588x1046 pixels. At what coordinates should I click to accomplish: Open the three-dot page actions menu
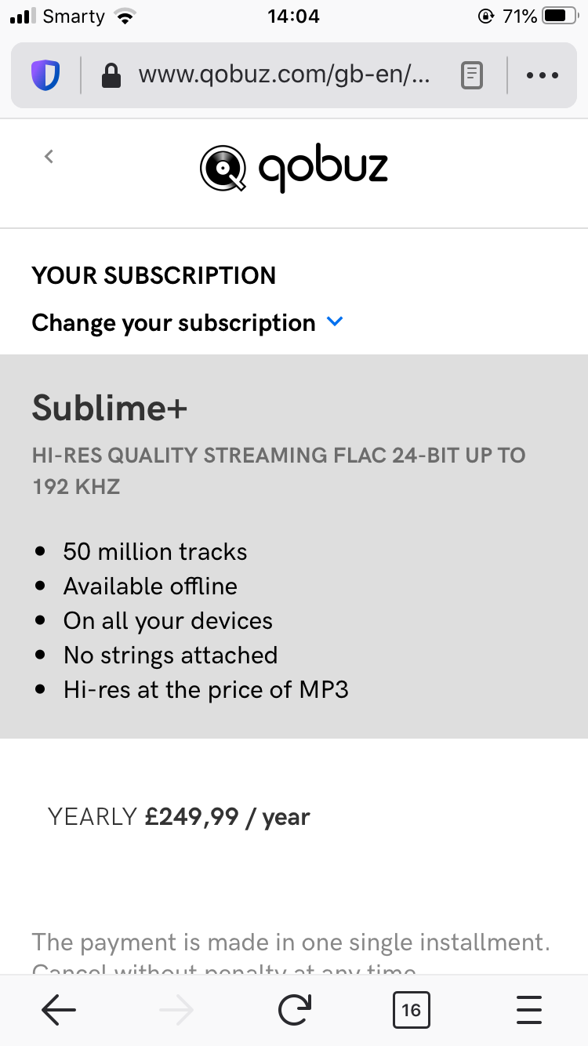543,75
